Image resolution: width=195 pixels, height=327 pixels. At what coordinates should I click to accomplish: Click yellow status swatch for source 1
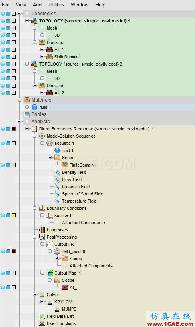(x=14, y=215)
